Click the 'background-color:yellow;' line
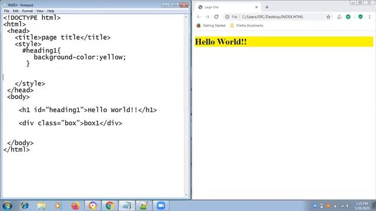The width and height of the screenshot is (376, 211). (80, 57)
